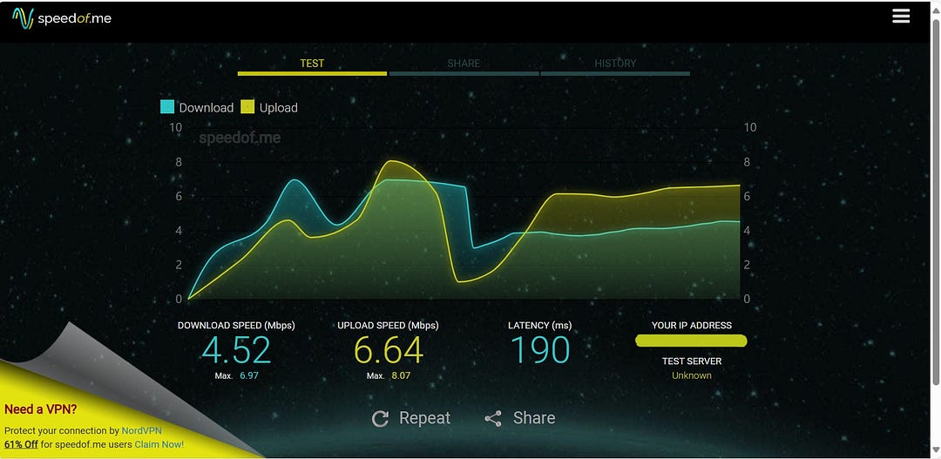Open the SHARE tab
The height and width of the screenshot is (459, 941).
[464, 63]
